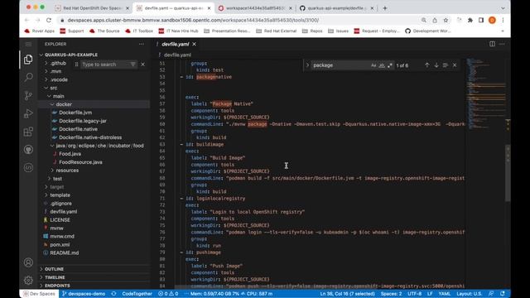This screenshot has width=530, height=298.
Task: Open the hamburger application menu
Action: (x=28, y=44)
